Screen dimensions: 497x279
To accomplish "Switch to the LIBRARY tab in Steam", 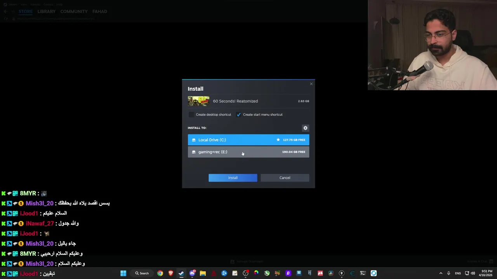I will 47,12.
